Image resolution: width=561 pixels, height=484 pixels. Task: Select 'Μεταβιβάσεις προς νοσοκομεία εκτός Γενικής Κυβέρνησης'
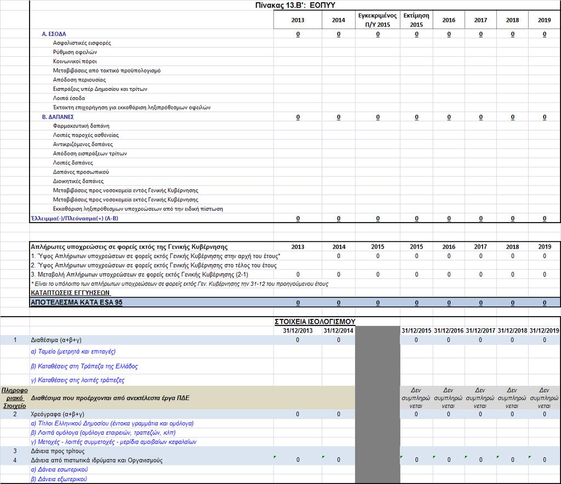point(125,200)
